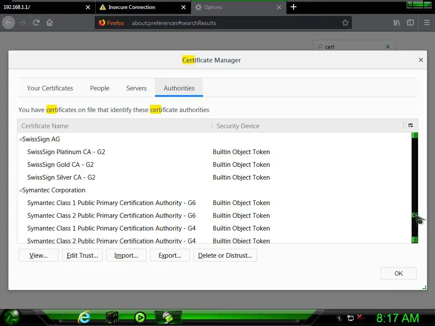
Task: Select SwissSign Silver CA - G2 row
Action: [214, 177]
